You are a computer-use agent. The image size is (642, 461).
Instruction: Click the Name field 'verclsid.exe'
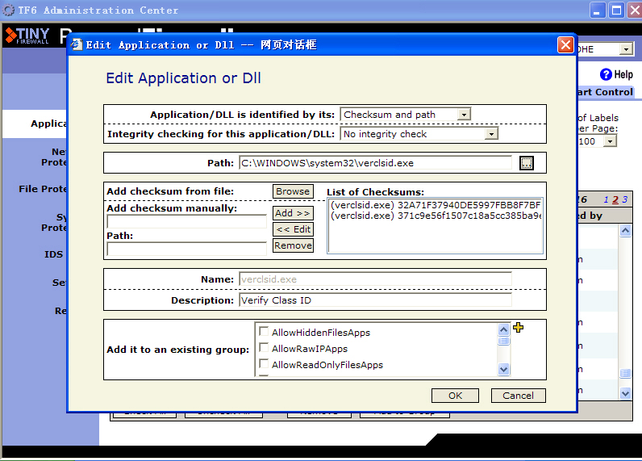pyautogui.click(x=376, y=279)
